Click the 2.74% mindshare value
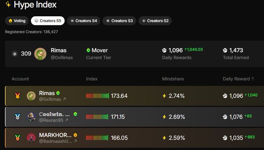The height and width of the screenshot is (150, 264). [177, 96]
